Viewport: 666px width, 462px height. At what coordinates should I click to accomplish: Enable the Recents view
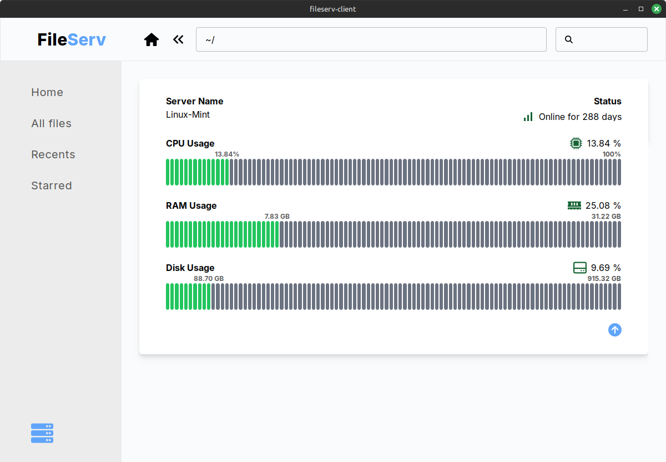tap(53, 154)
